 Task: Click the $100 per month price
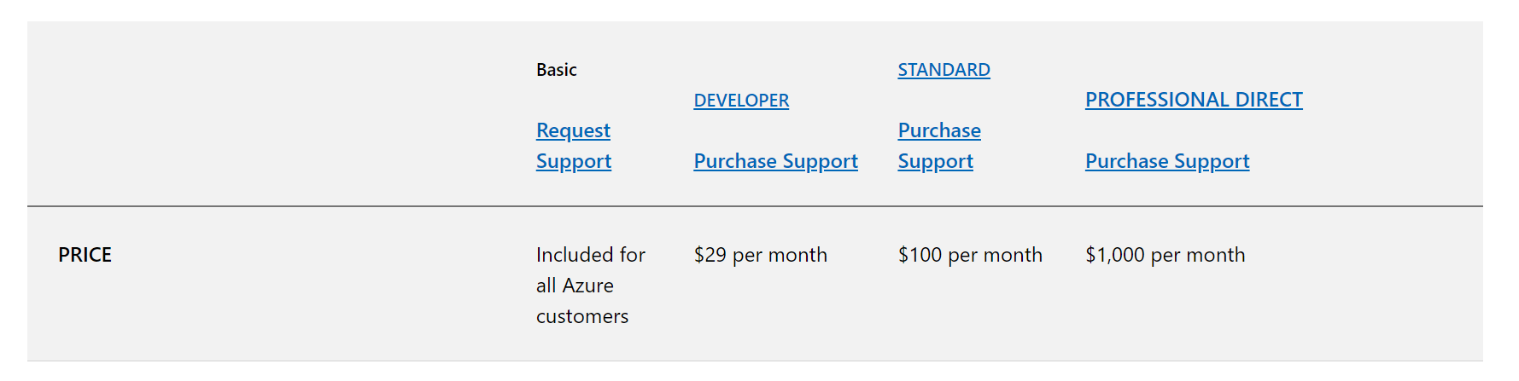pos(970,255)
